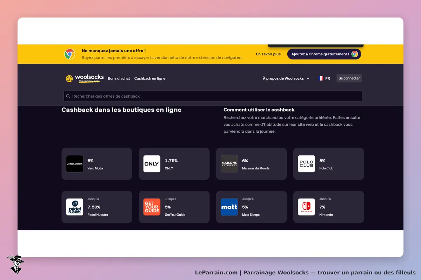This screenshot has width=421, height=280.
Task: Click the Maisons du Monde label
Action: 256,168
